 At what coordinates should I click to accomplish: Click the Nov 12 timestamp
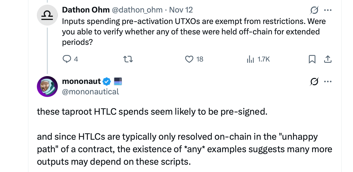click(181, 10)
